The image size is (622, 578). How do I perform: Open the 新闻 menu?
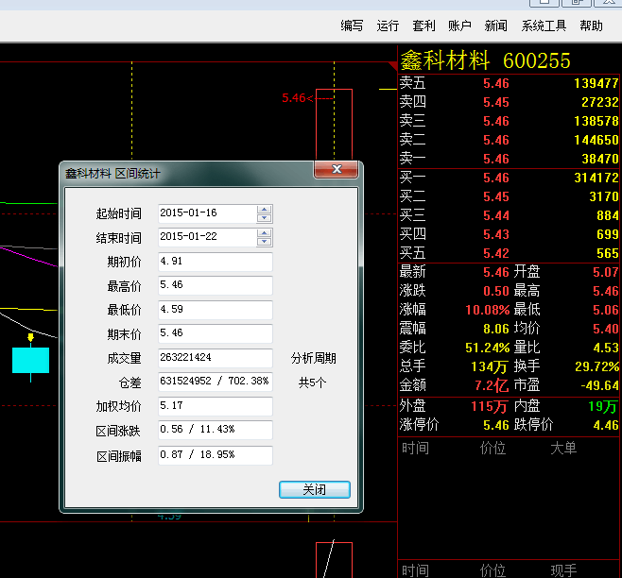(x=495, y=25)
